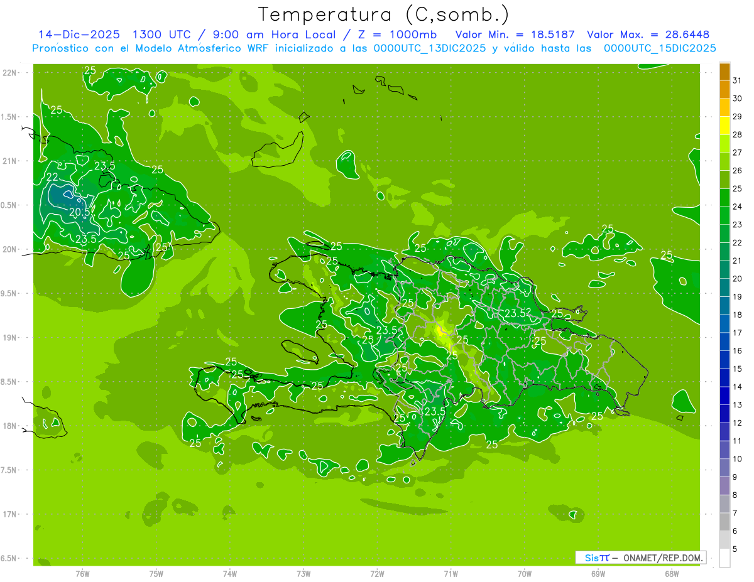Image resolution: width=754 pixels, height=582 pixels.
Task: Click the '21N' latitude axis label
Action: (11, 161)
